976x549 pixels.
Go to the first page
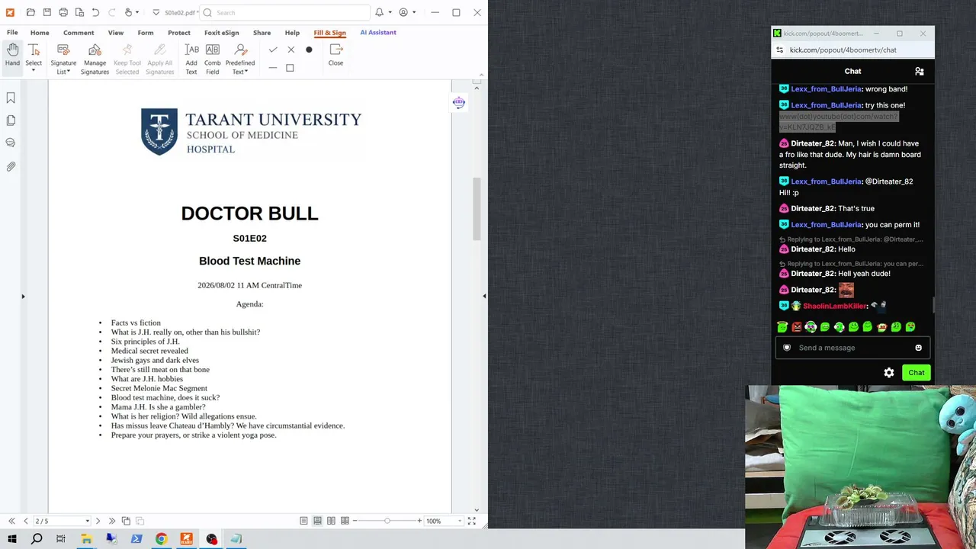click(11, 521)
